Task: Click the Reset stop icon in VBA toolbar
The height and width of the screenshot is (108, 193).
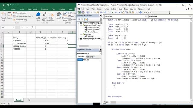Action: tap(119, 13)
